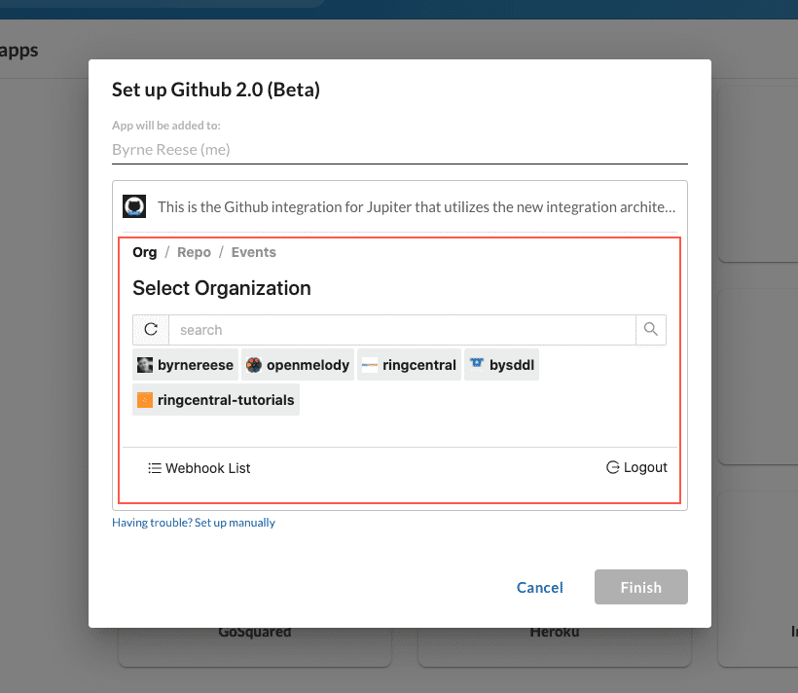Screen dimensions: 798x693
Task: Click the Heroku app card
Action: 555,645
